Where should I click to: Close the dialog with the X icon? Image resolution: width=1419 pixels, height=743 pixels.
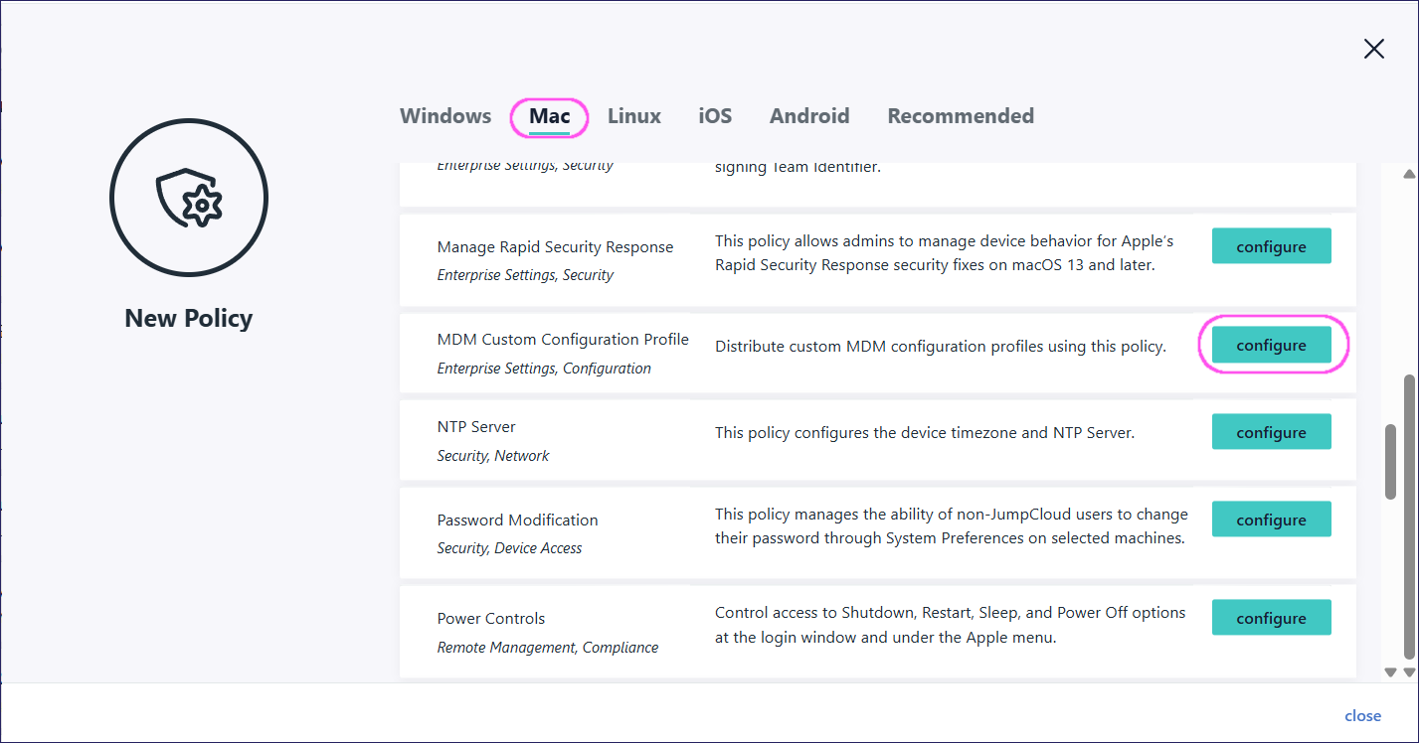pyautogui.click(x=1373, y=49)
